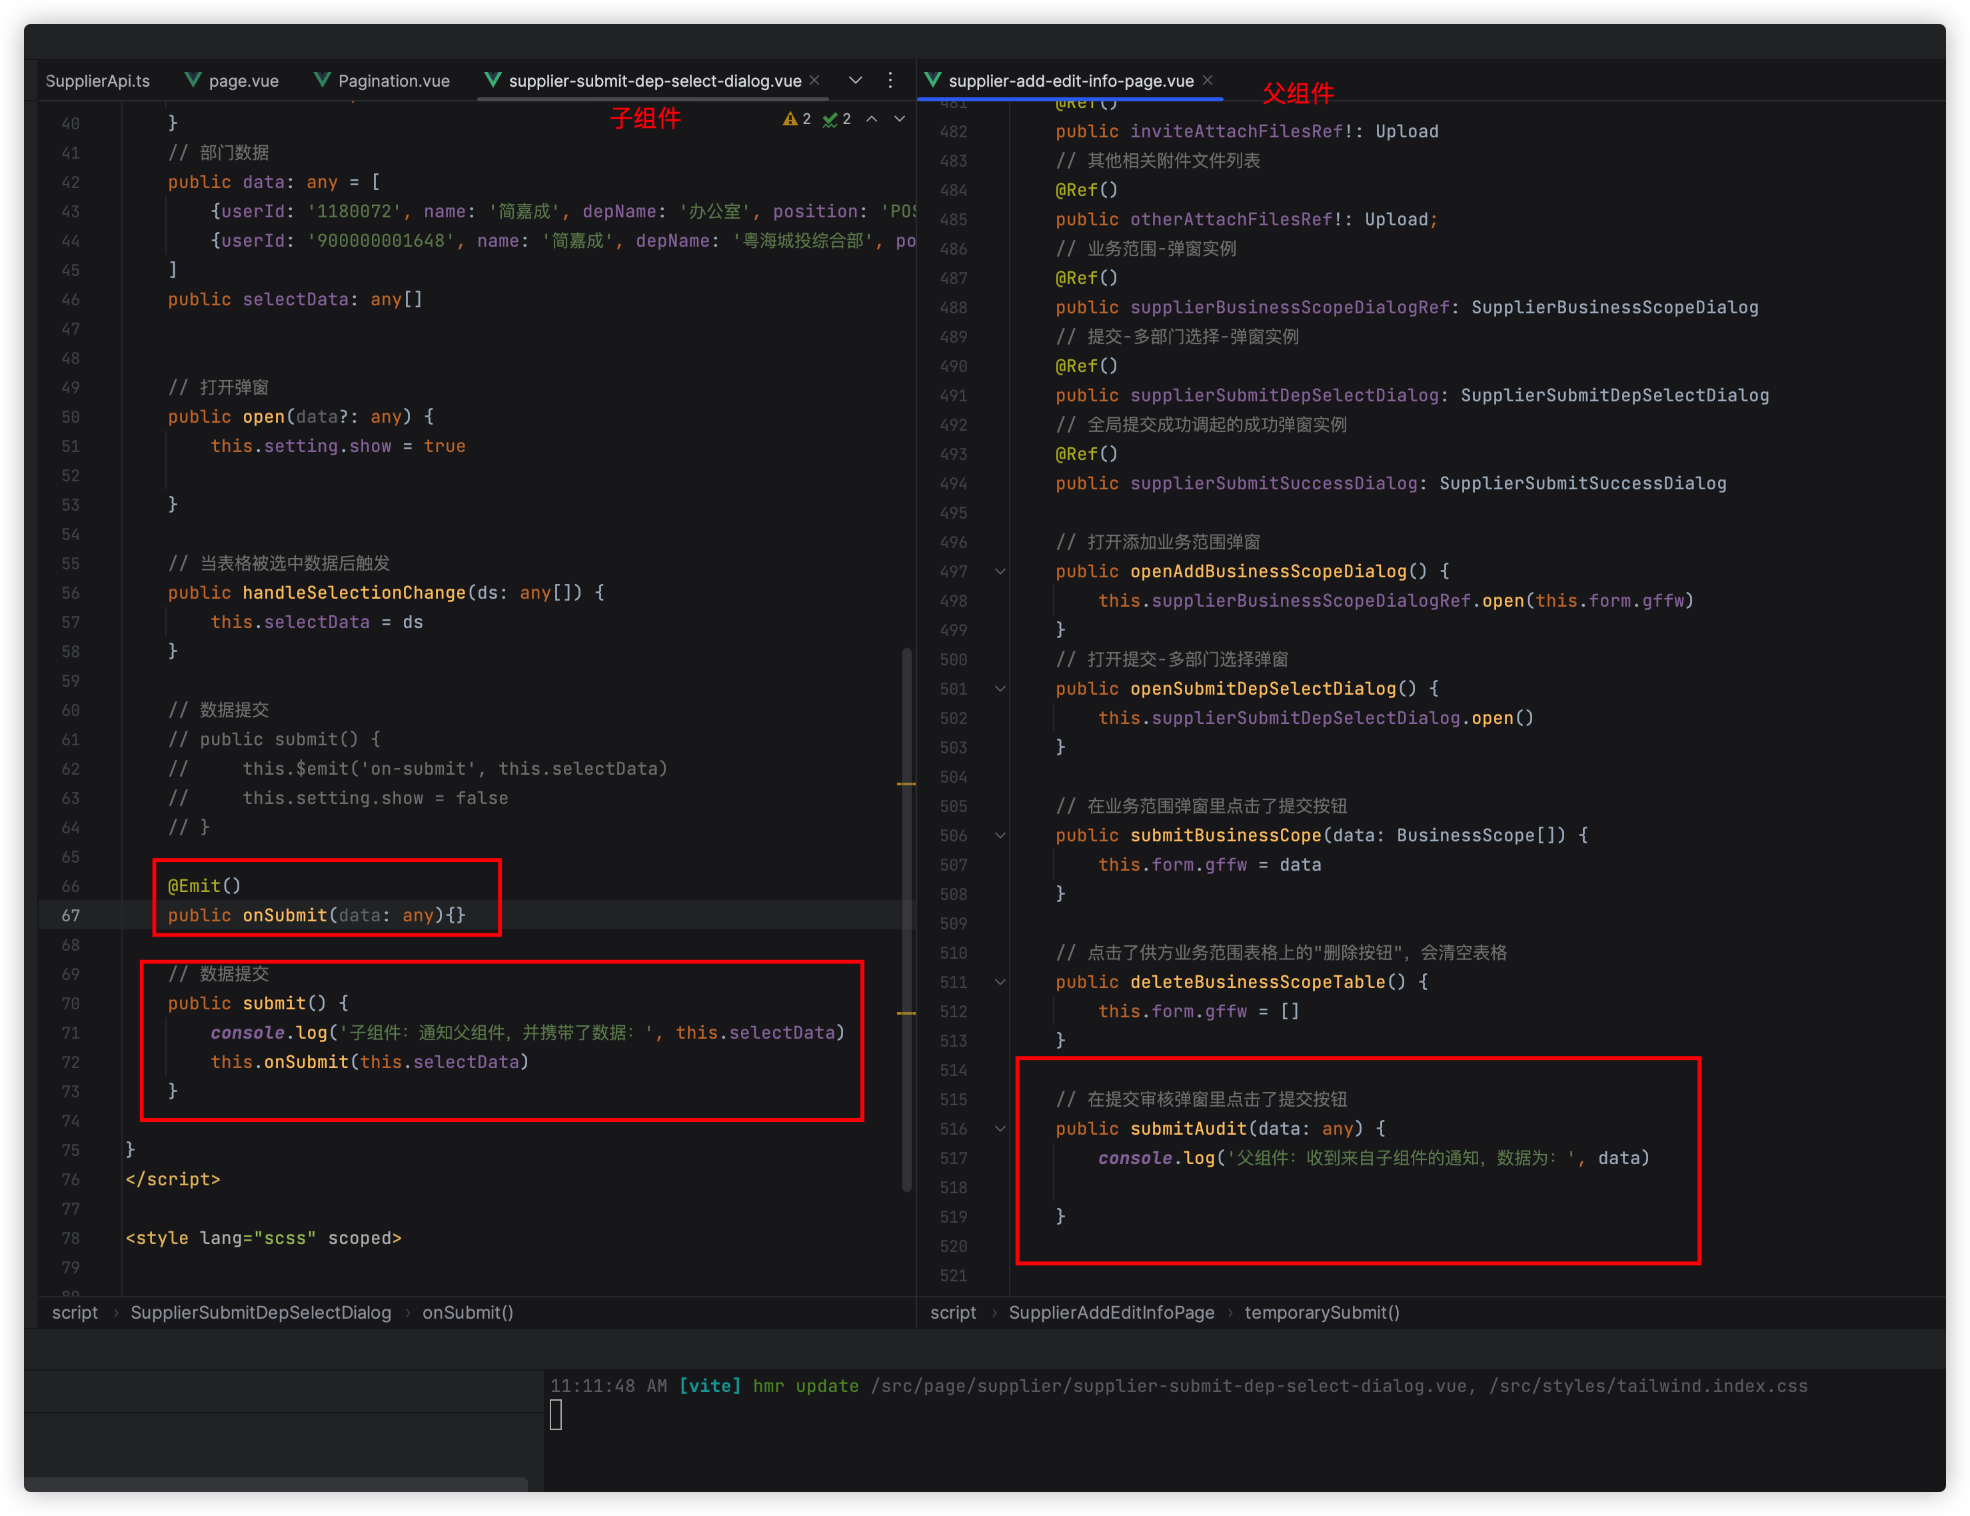This screenshot has height=1516, width=1970.
Task: Open editor tab options three-dot menu
Action: 890,80
